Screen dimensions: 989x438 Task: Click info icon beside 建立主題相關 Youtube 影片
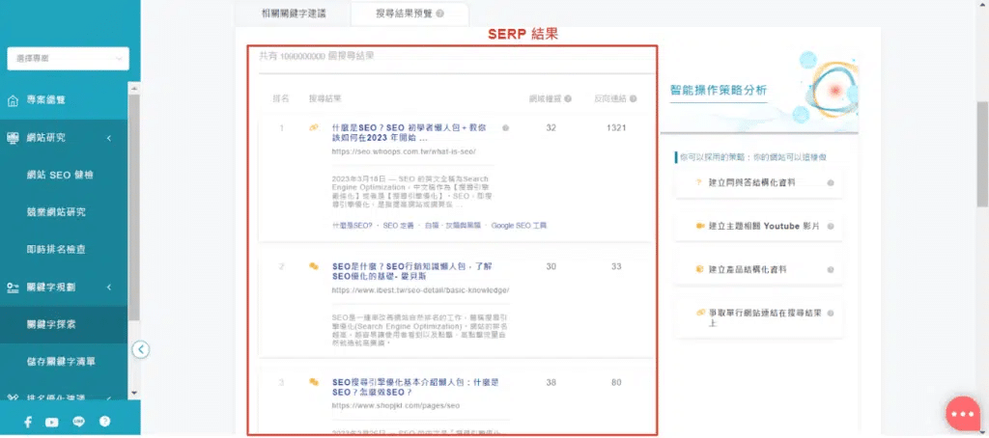pyautogui.click(x=830, y=226)
